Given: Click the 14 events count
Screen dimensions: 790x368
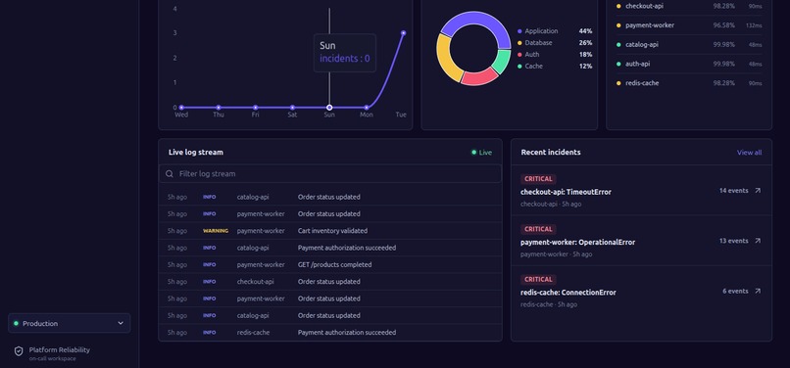Looking at the screenshot, I should (733, 191).
